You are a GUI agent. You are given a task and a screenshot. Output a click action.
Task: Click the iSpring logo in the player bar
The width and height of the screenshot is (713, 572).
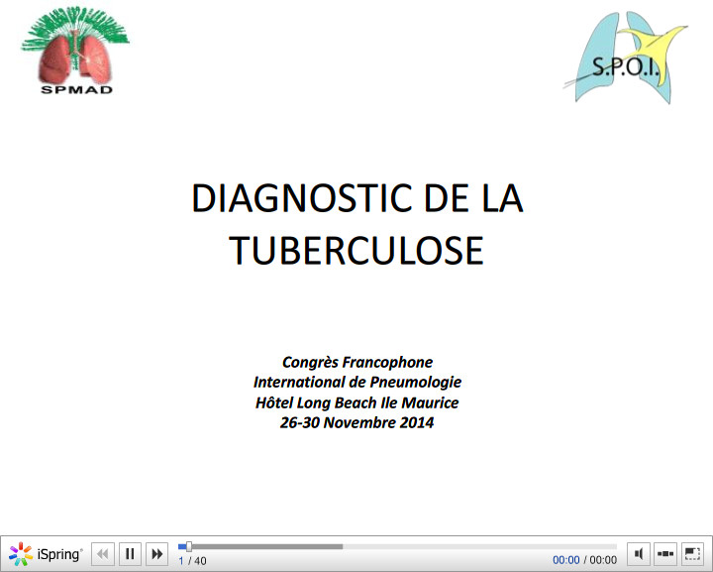tap(46, 554)
